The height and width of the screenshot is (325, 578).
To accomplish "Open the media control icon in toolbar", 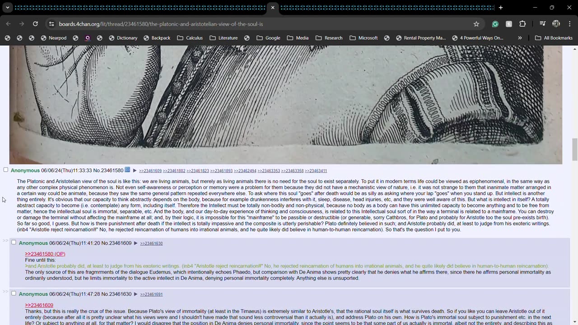I will point(542,24).
